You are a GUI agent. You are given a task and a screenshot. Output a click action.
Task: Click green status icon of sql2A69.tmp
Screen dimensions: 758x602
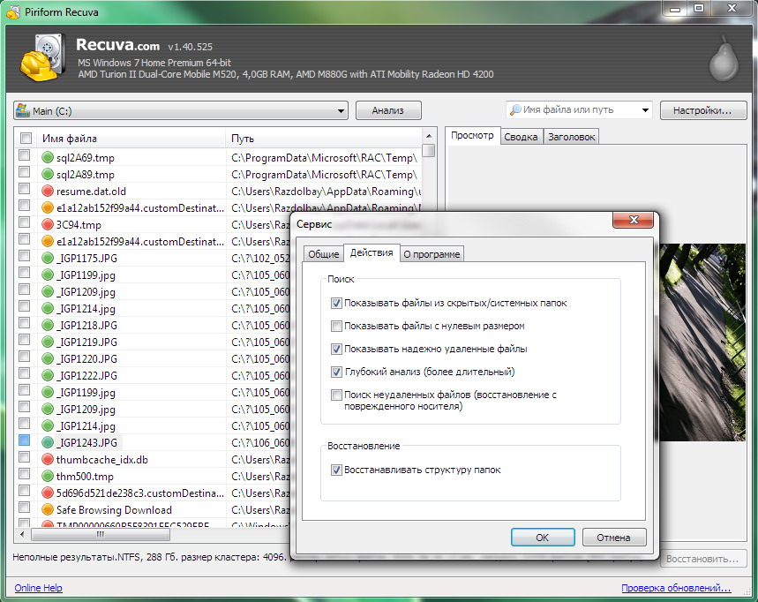tap(48, 158)
